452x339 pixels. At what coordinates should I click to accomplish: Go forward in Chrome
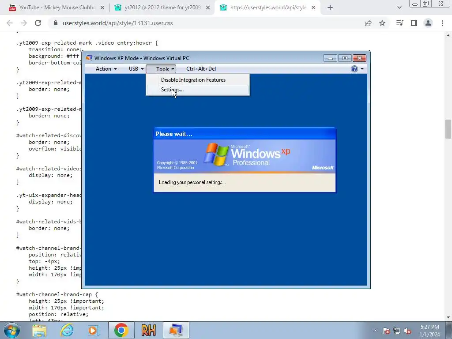[x=24, y=23]
